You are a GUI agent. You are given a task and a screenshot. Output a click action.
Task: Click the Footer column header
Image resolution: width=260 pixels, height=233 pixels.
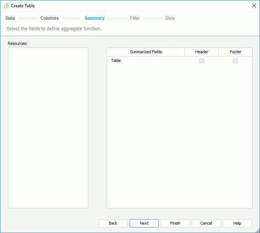236,52
